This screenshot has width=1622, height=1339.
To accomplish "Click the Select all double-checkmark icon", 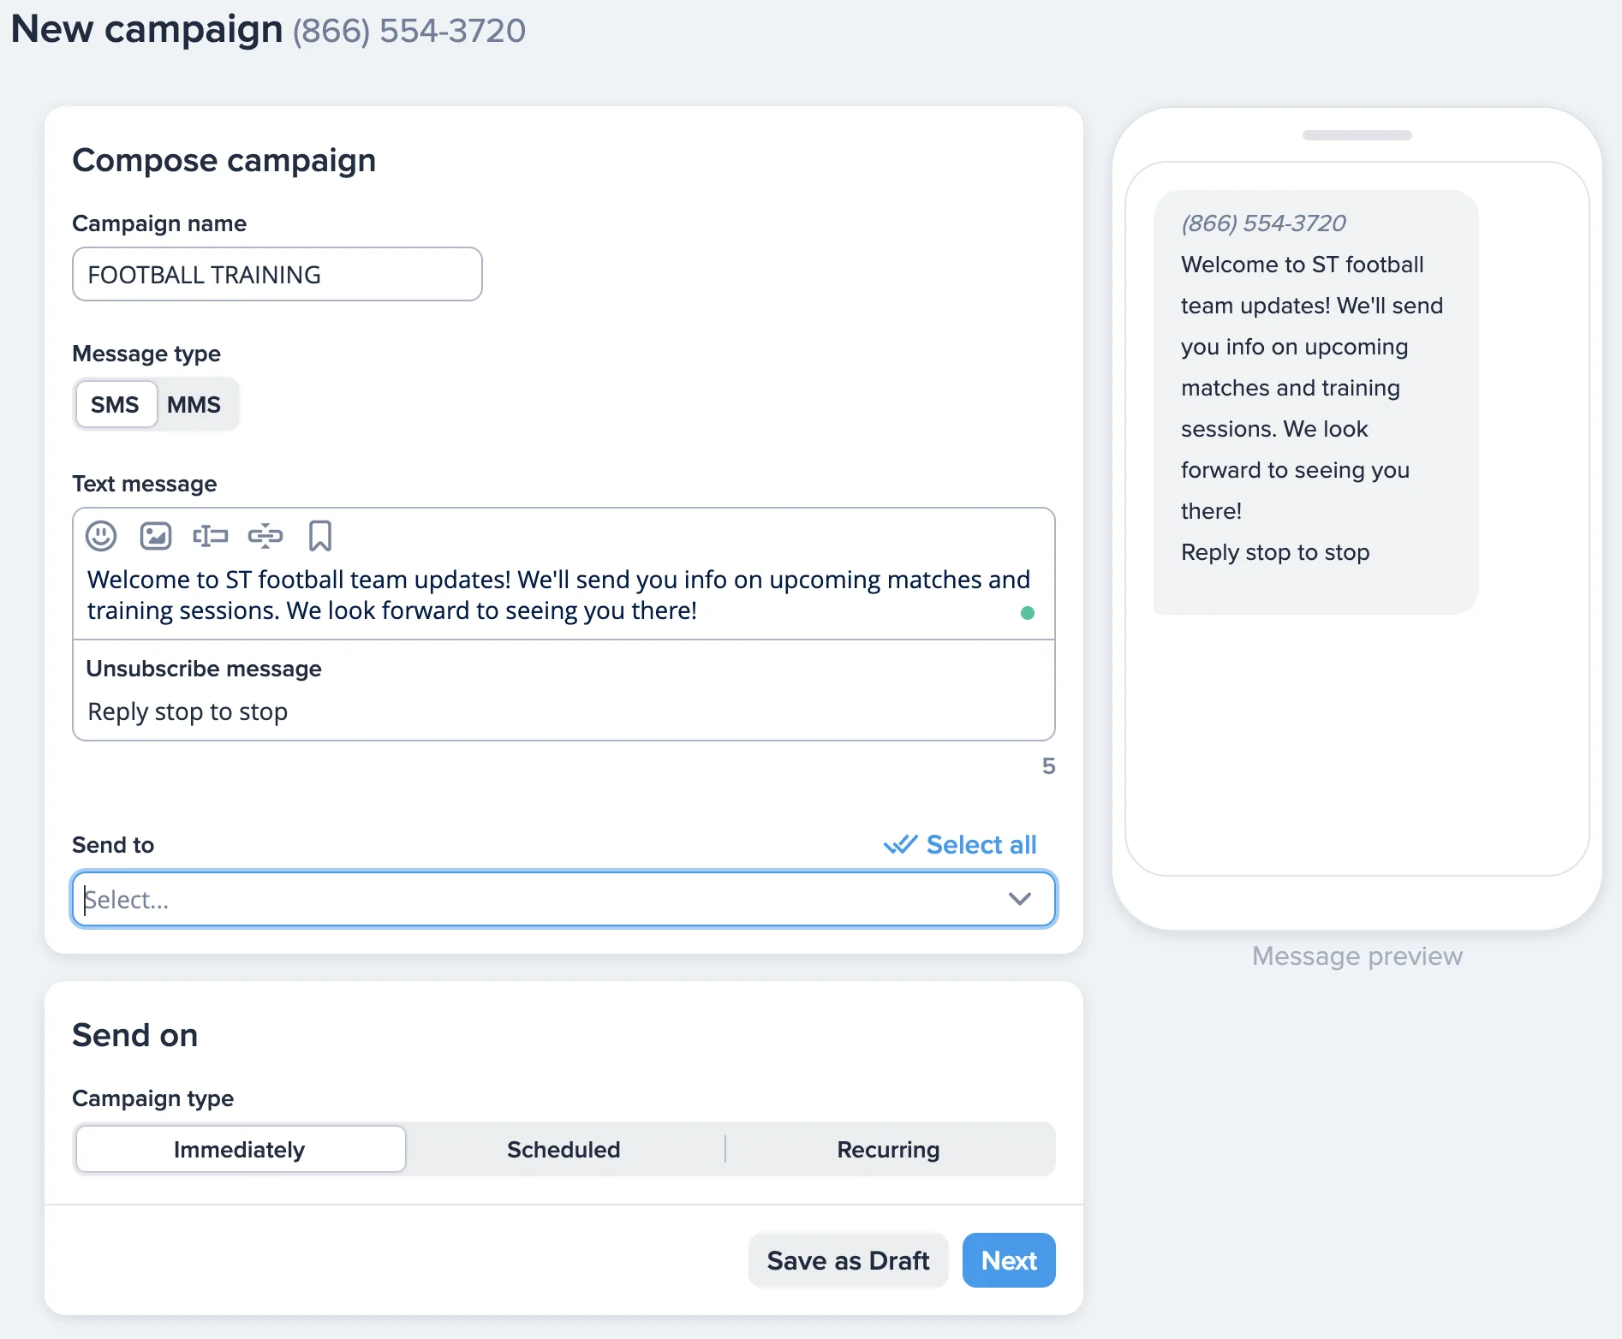I will pos(902,844).
